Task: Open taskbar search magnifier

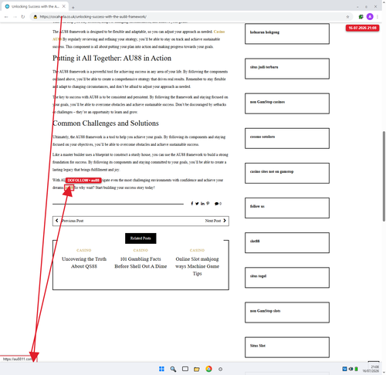Action: pos(173,369)
